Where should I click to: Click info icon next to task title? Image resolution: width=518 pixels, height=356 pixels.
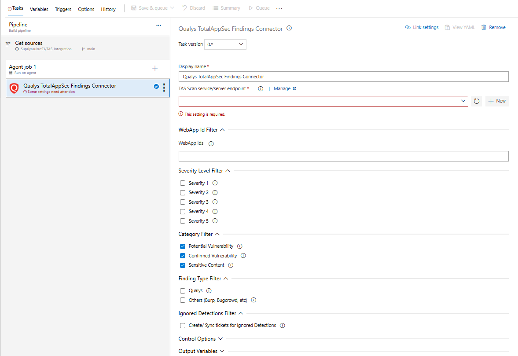pos(289,28)
